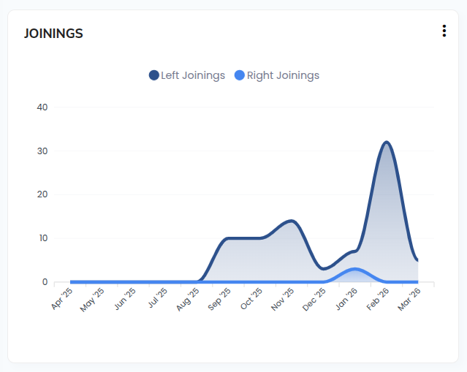Click the Right Joinings bump at Jan '26

(x=355, y=269)
